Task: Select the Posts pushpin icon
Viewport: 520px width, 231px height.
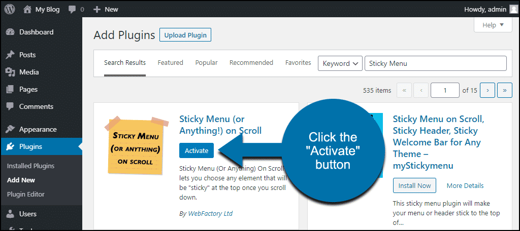Action: (x=10, y=55)
